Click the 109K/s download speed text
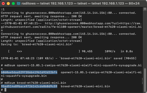Viewport: 147px width, 93px height. point(110,51)
